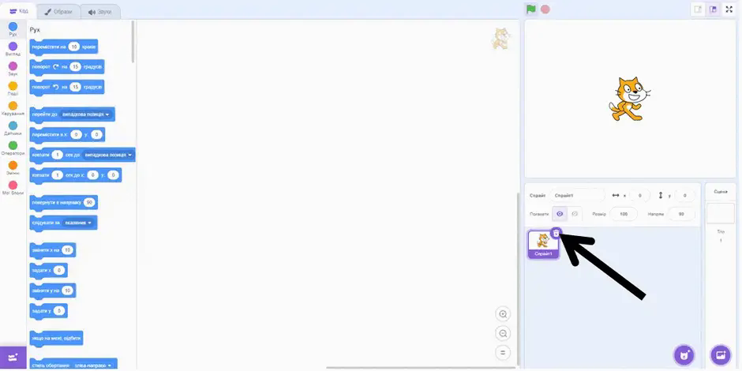
Task: Open the Образи costumes tab
Action: tap(58, 12)
